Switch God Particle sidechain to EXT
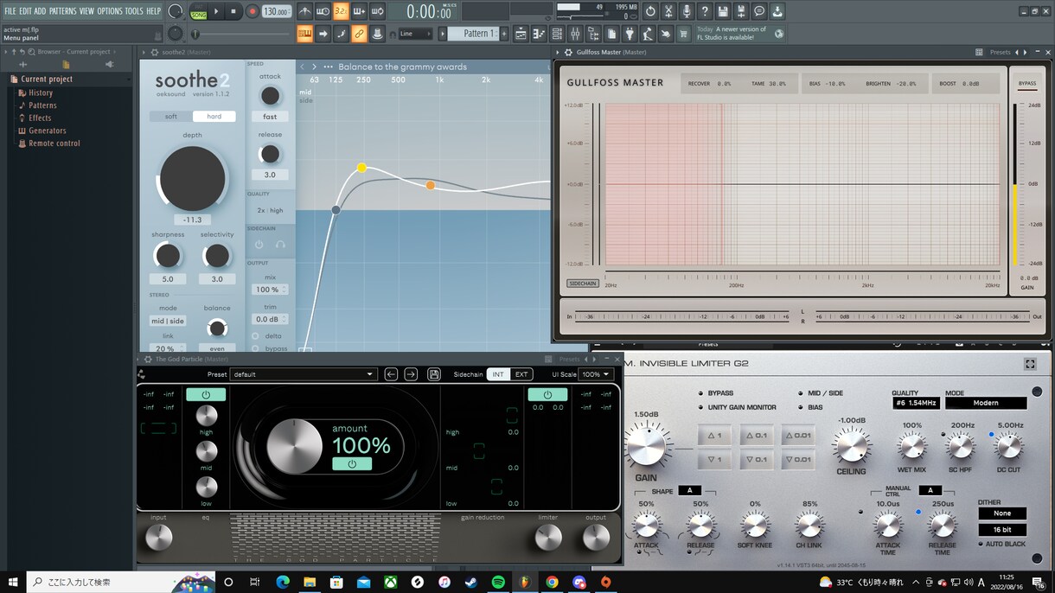This screenshot has width=1055, height=593. (521, 374)
